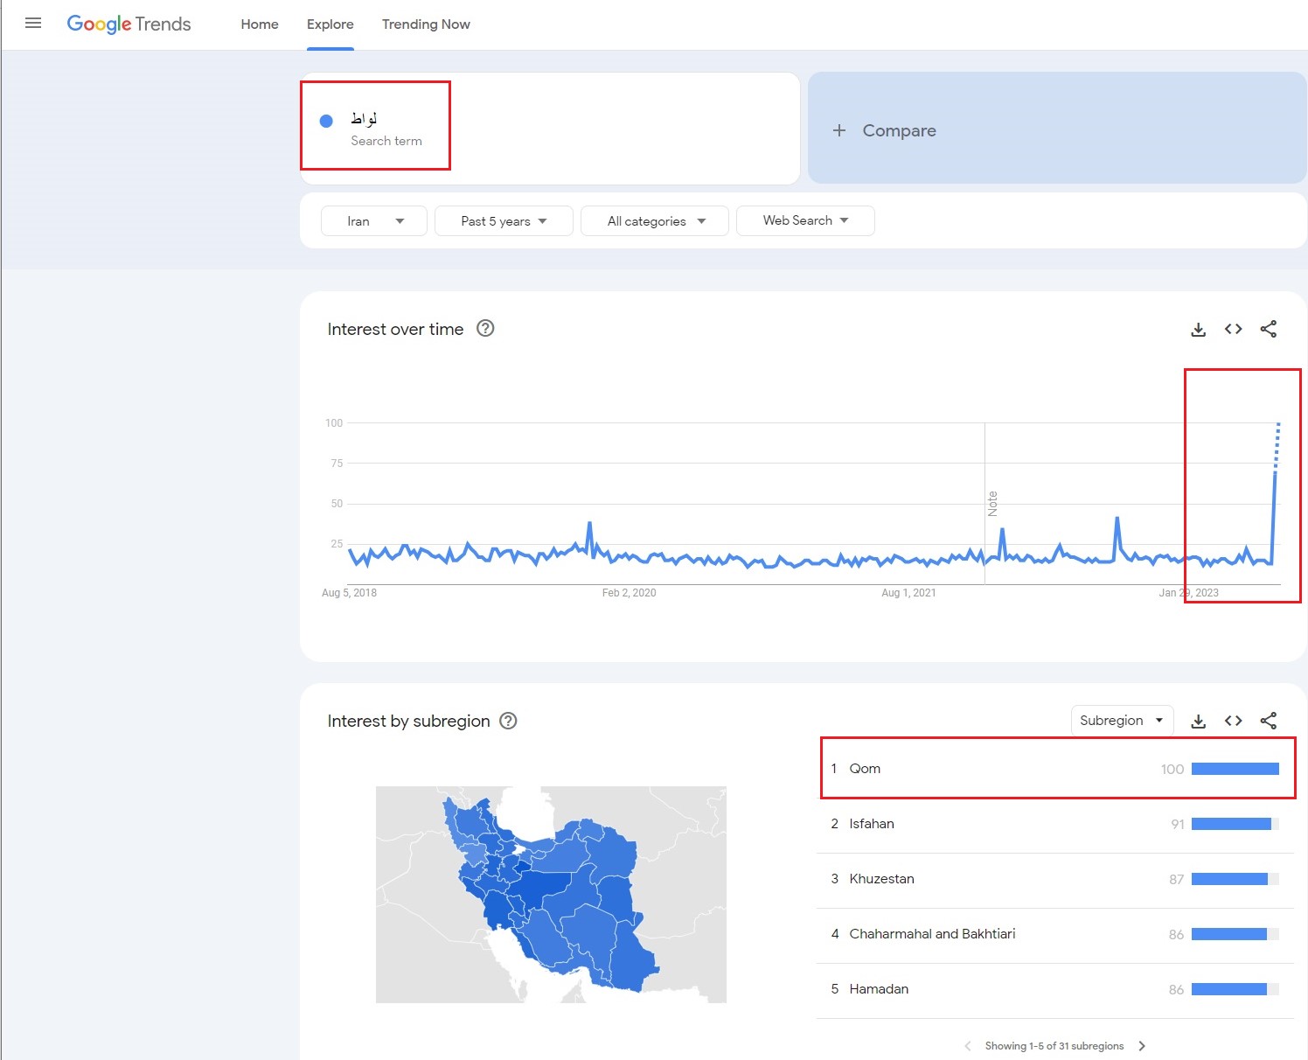Image resolution: width=1308 pixels, height=1060 pixels.
Task: Open help for Interest over time
Action: pos(485,328)
